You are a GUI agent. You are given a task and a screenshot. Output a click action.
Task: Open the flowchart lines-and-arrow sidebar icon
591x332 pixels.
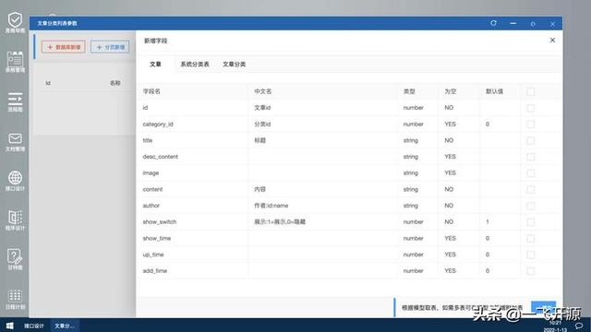coord(15,99)
